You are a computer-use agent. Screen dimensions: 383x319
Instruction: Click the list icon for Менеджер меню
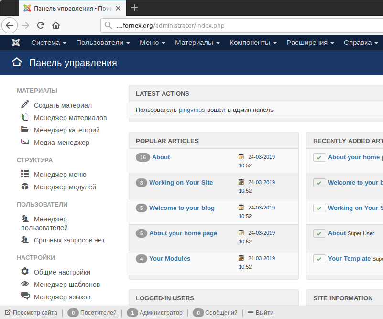point(25,174)
